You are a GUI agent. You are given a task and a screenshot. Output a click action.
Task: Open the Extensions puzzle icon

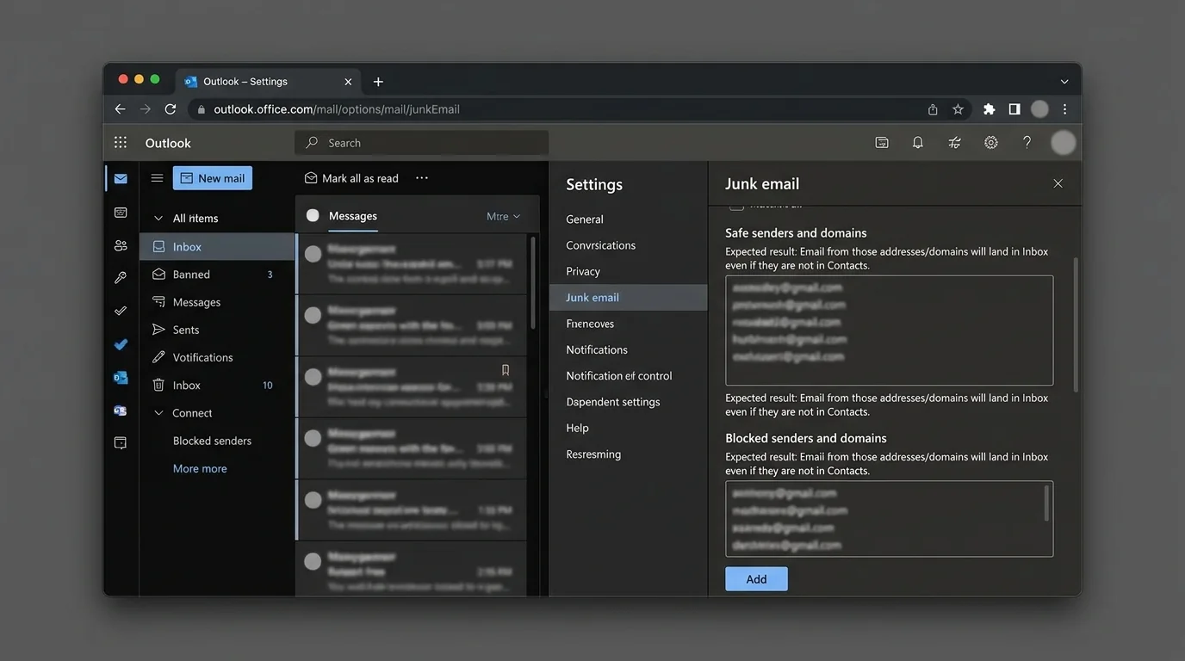pos(989,109)
